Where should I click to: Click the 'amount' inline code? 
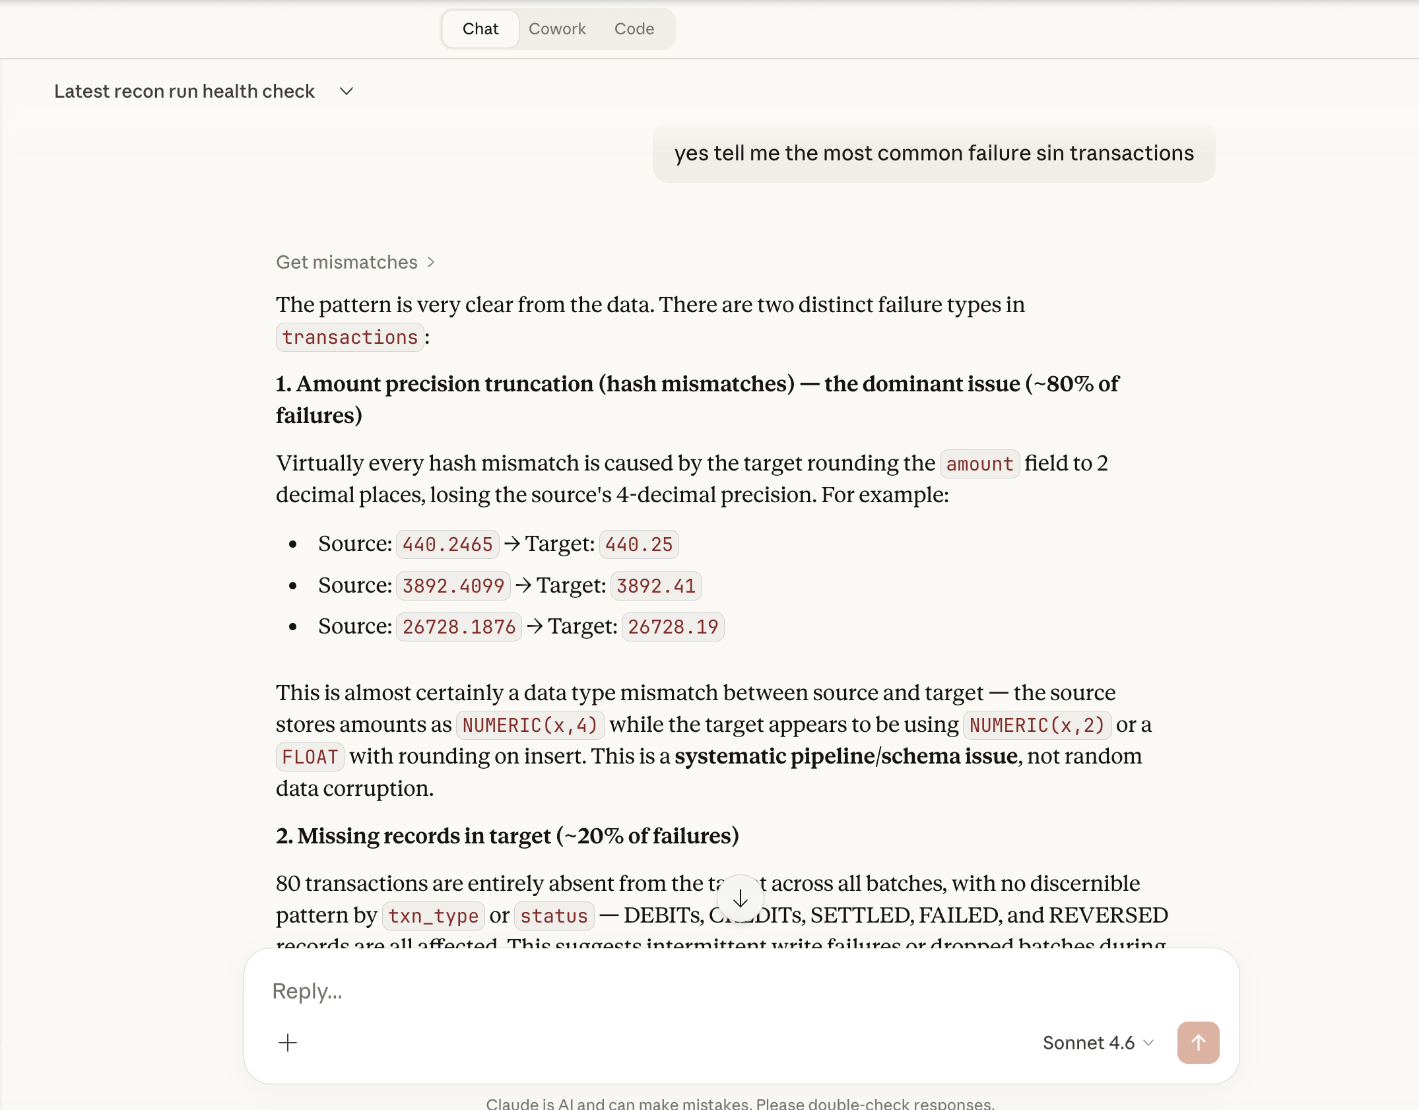pyautogui.click(x=979, y=464)
